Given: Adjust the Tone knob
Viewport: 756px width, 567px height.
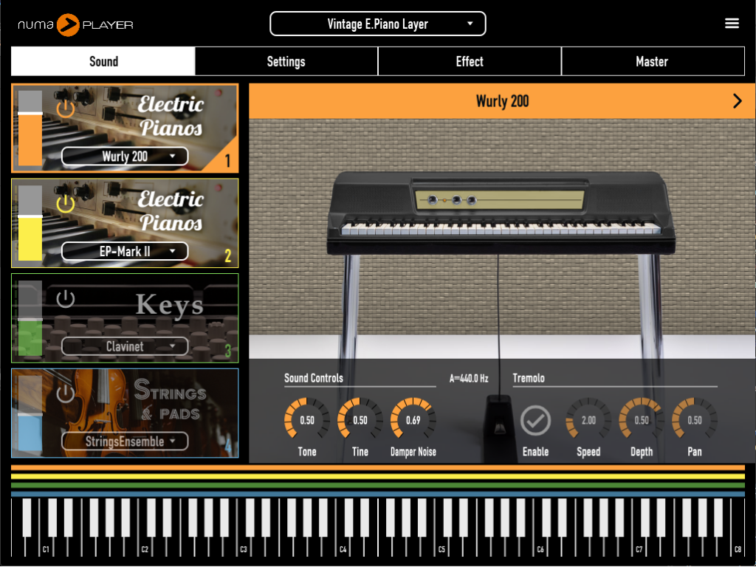Looking at the screenshot, I should (307, 419).
